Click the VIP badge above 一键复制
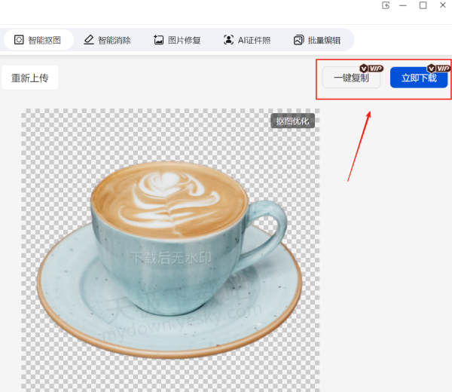This screenshot has height=392, width=452. point(371,68)
